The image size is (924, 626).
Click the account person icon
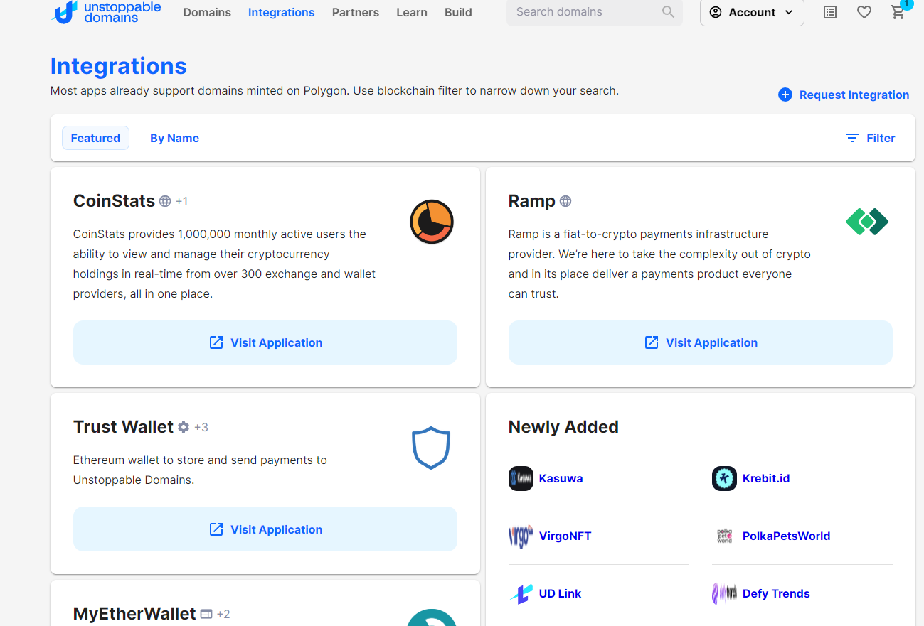pyautogui.click(x=716, y=12)
